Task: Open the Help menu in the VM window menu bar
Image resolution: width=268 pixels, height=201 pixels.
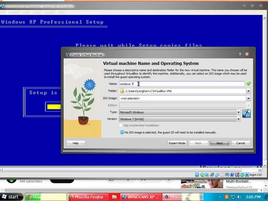Action: coord(60,13)
